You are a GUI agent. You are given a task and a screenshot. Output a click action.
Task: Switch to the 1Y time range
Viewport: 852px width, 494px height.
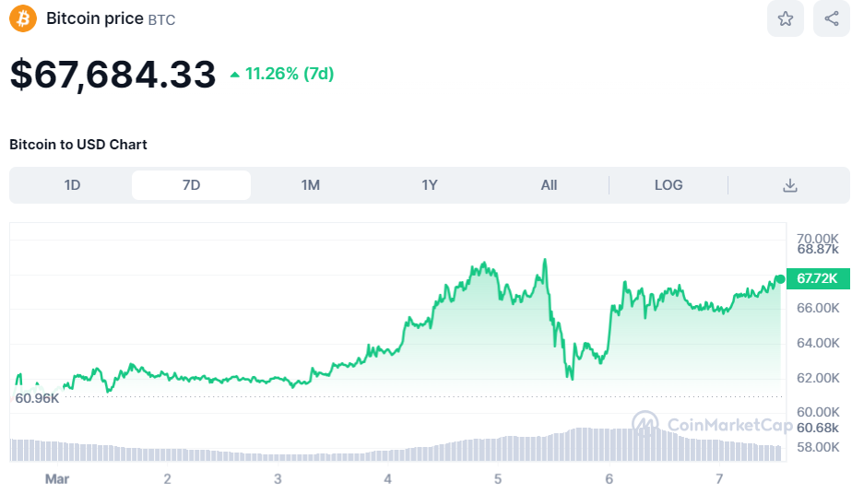[429, 185]
